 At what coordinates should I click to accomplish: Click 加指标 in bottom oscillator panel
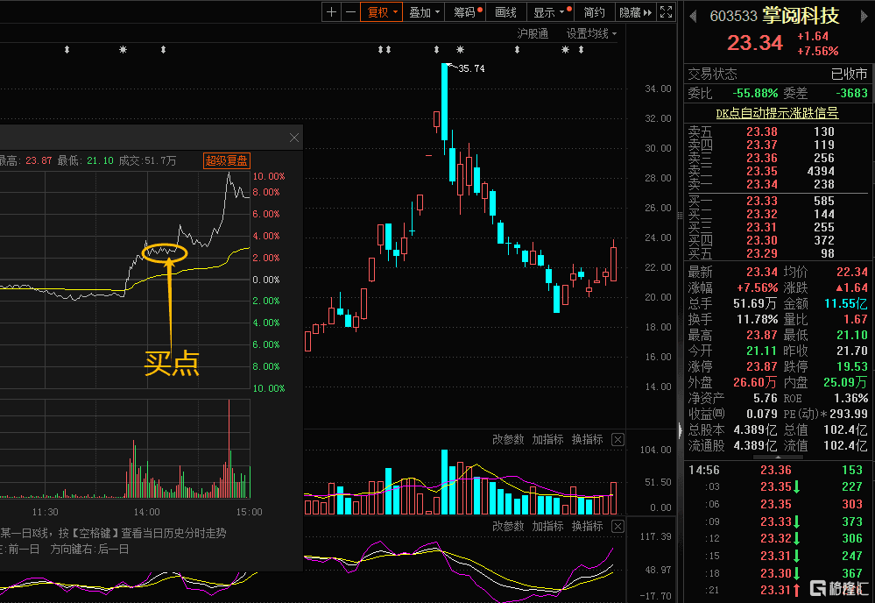(x=547, y=526)
